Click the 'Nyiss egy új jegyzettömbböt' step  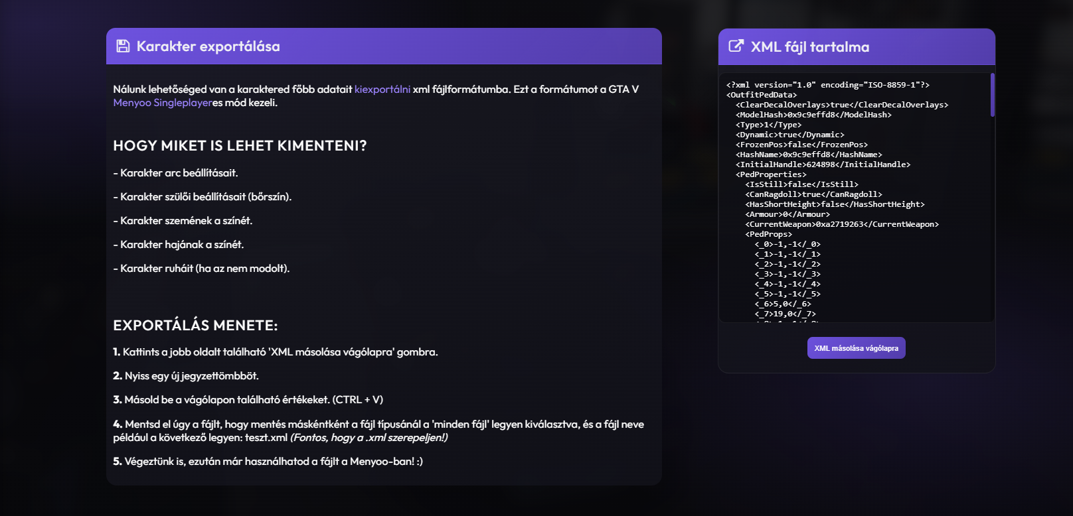click(x=186, y=376)
